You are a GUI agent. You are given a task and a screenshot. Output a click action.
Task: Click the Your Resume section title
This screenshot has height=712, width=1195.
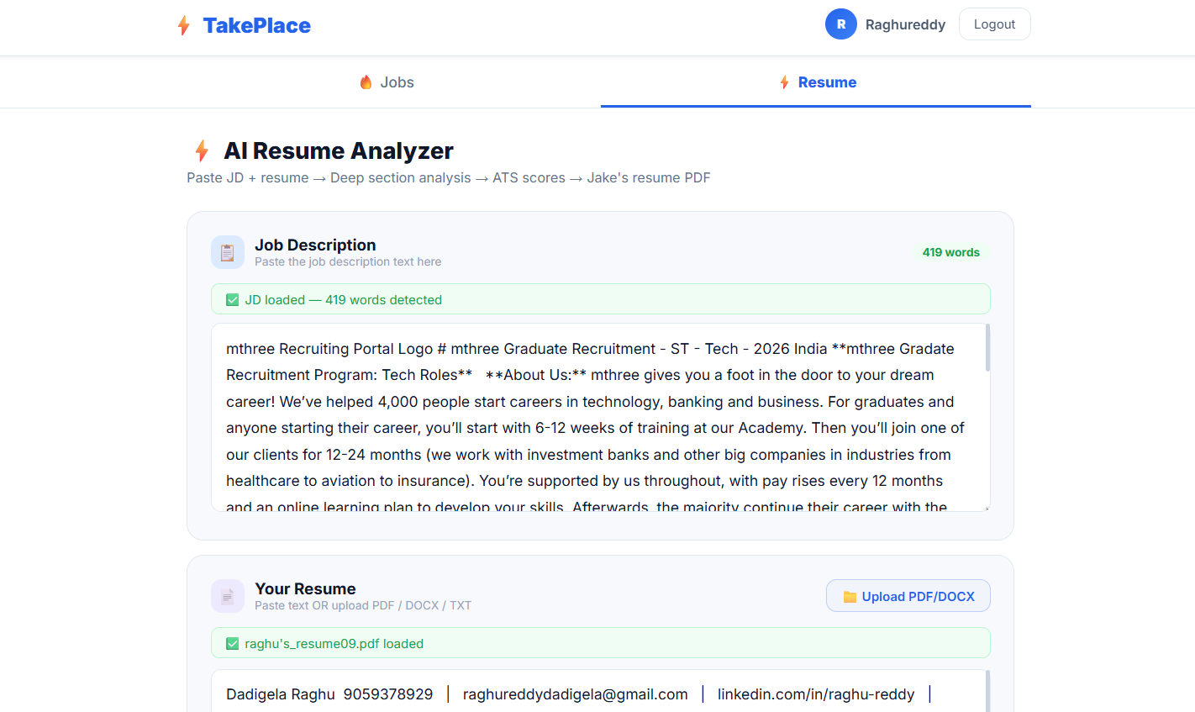click(305, 588)
